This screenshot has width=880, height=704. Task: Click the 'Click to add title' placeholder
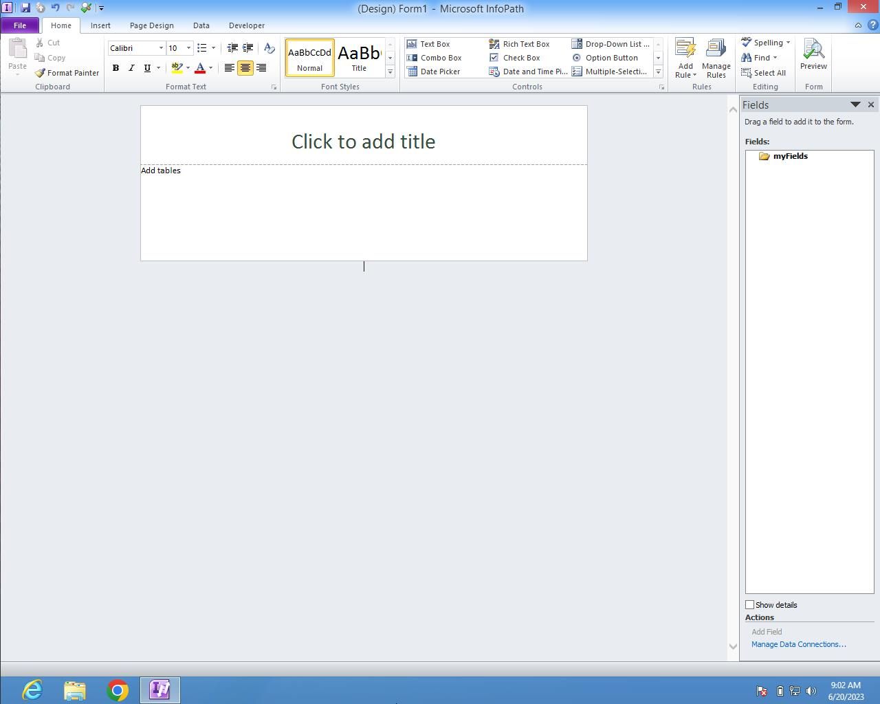coord(363,142)
